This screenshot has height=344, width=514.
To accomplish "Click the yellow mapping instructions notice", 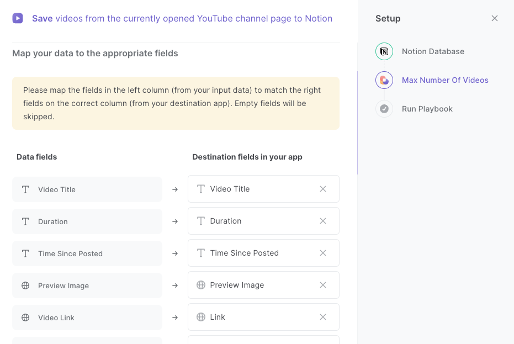I will point(176,103).
